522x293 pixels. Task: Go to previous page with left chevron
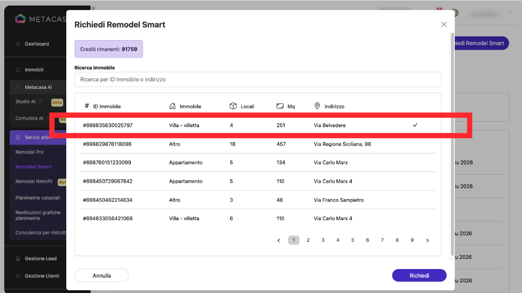pyautogui.click(x=278, y=240)
